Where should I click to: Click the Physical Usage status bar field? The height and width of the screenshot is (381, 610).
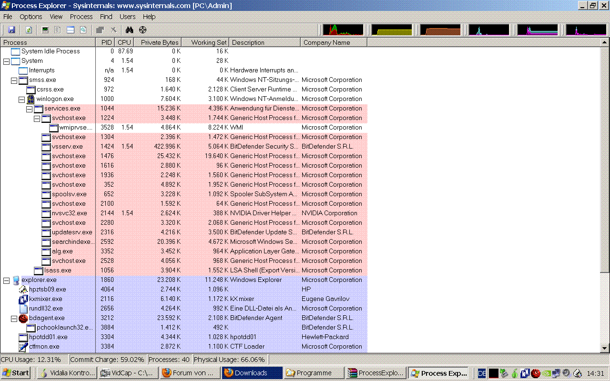click(x=231, y=360)
